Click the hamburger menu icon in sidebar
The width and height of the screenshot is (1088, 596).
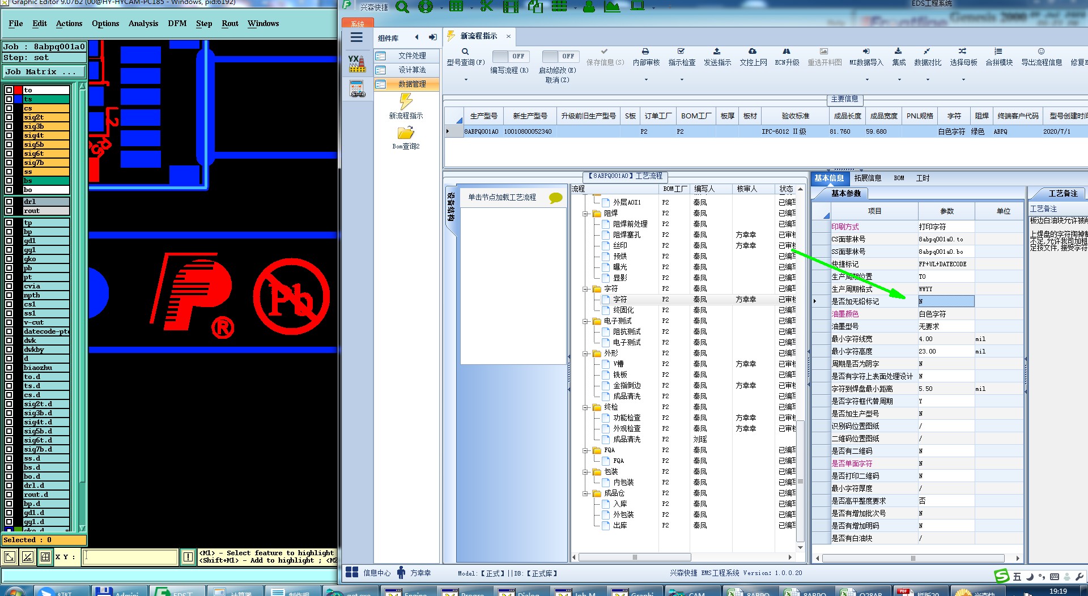point(356,37)
